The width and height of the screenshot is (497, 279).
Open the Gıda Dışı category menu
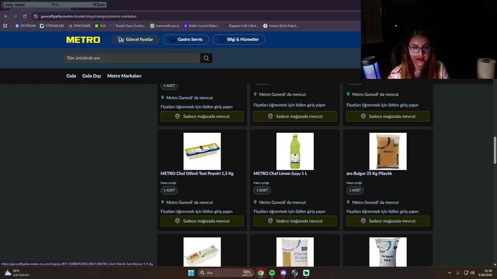92,76
